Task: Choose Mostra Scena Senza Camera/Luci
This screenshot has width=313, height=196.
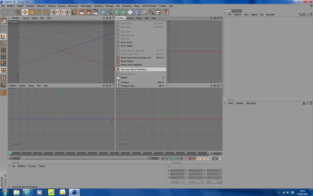Action: click(141, 58)
